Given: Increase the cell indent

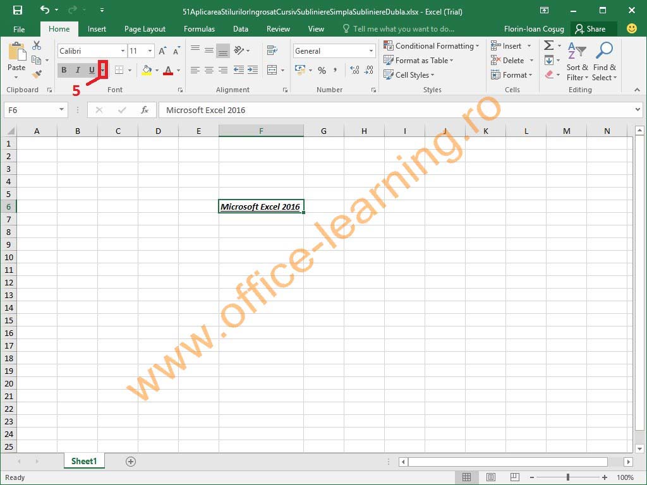Looking at the screenshot, I should [x=253, y=70].
